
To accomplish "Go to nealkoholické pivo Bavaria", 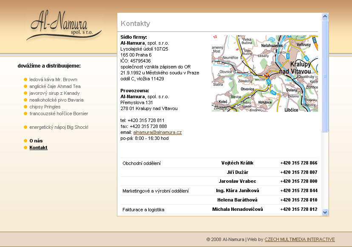I will click(x=57, y=100).
